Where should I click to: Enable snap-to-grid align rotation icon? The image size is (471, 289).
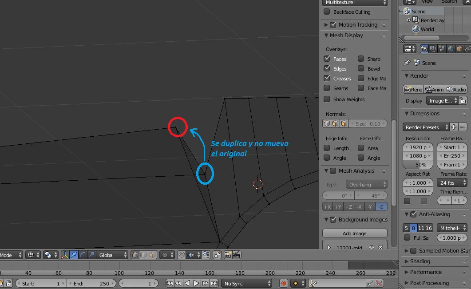point(206,255)
